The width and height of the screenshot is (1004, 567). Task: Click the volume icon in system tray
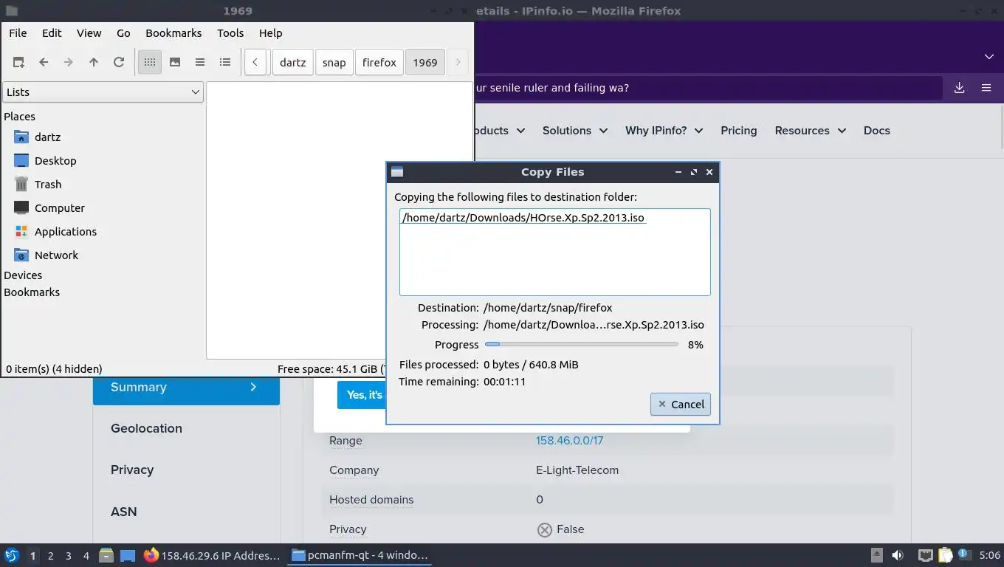898,555
